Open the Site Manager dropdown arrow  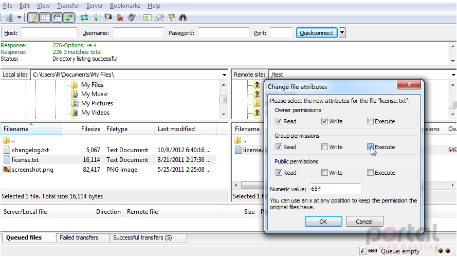point(19,18)
